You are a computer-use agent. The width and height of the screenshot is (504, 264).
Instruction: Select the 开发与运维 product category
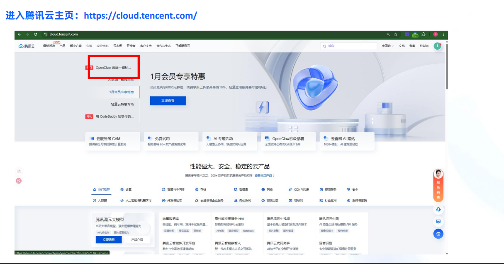tap(172, 200)
